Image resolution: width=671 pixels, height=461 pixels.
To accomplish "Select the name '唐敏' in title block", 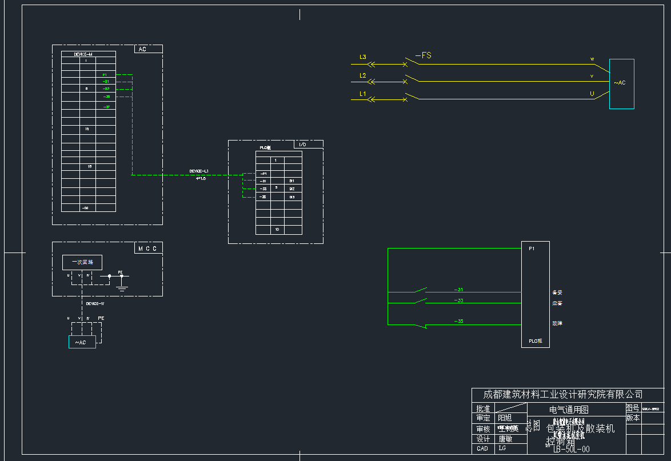I will click(505, 439).
